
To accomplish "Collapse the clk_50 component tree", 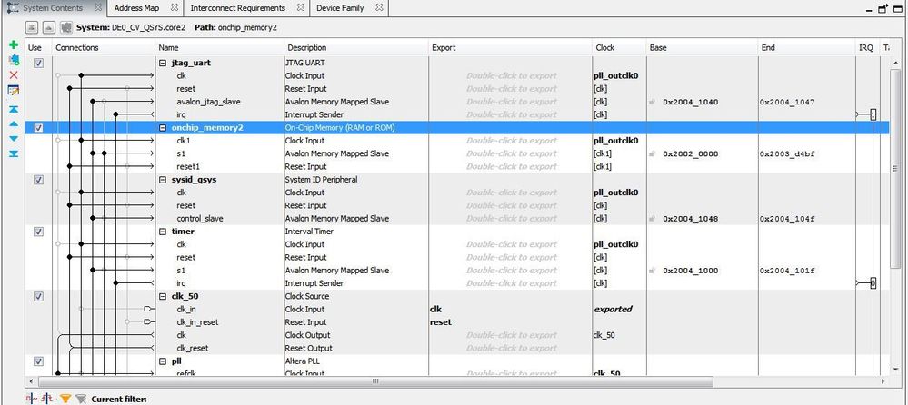I will click(x=163, y=296).
